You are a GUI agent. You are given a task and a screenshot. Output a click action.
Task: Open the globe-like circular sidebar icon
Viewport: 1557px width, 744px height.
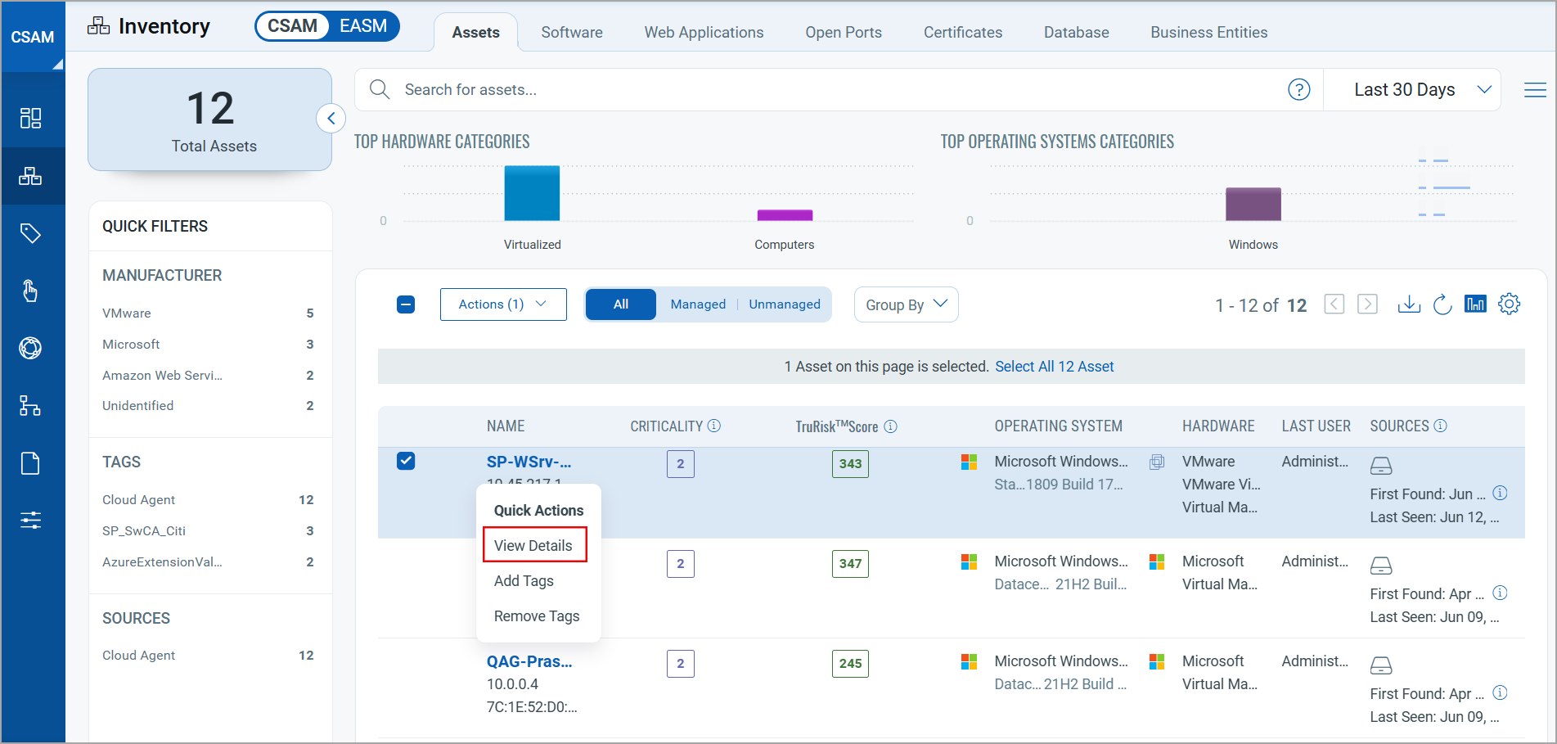tap(30, 348)
